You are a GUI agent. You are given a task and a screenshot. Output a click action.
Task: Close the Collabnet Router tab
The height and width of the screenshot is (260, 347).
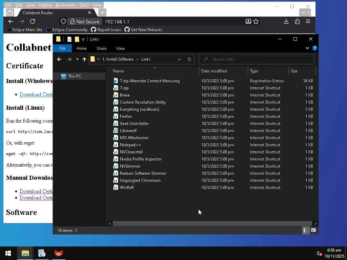tap(89, 13)
